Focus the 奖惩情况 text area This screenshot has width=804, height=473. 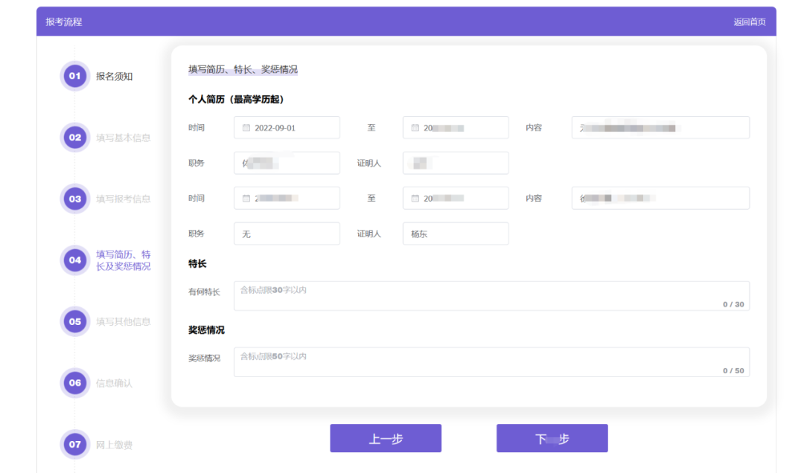(492, 361)
